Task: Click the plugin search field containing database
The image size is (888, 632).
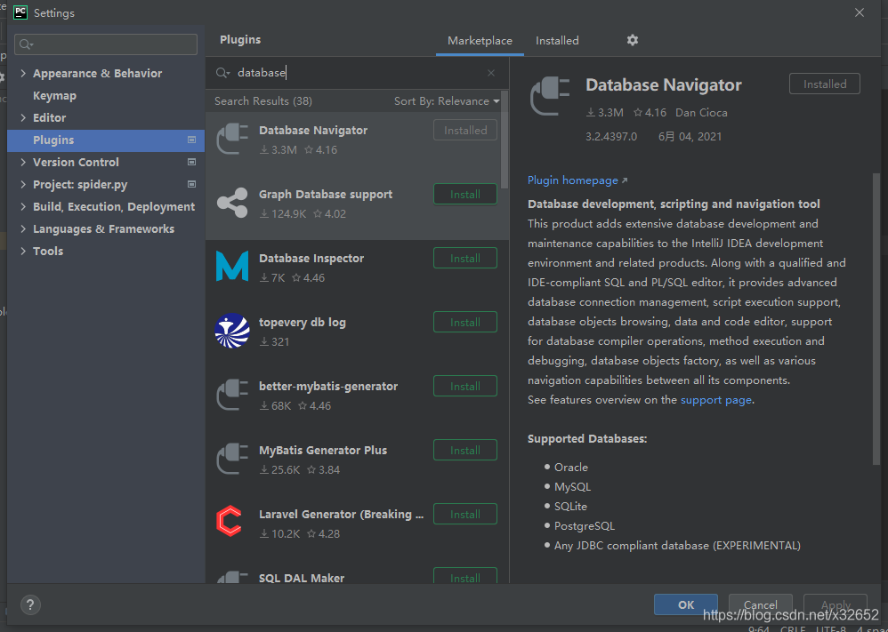Action: pos(357,73)
